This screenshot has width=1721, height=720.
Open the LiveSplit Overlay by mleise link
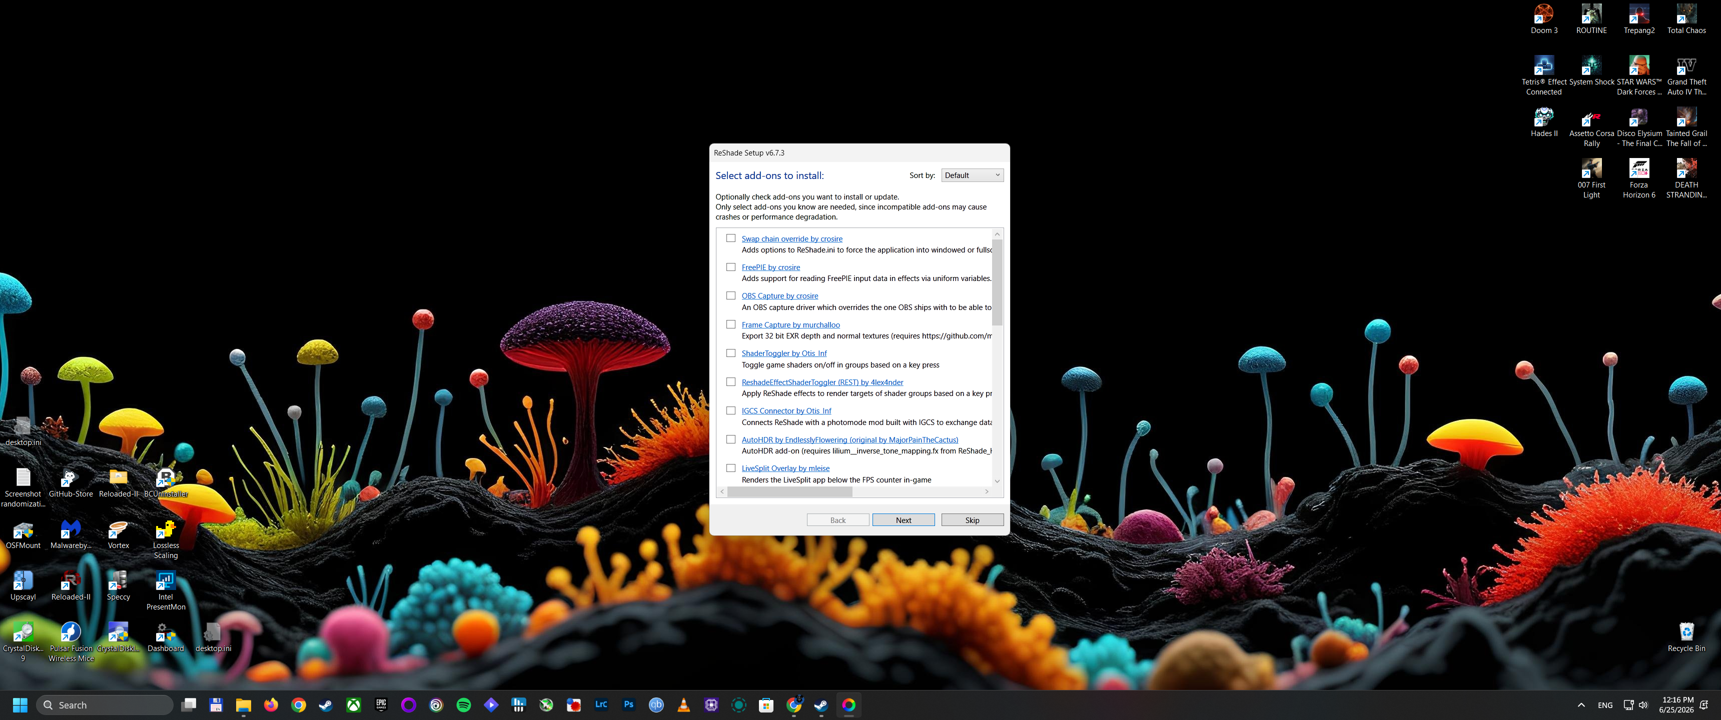click(785, 469)
